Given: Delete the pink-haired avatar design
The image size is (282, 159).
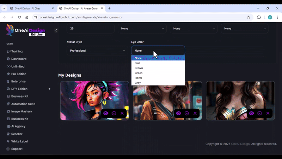Looking at the screenshot, I should pos(122,113).
